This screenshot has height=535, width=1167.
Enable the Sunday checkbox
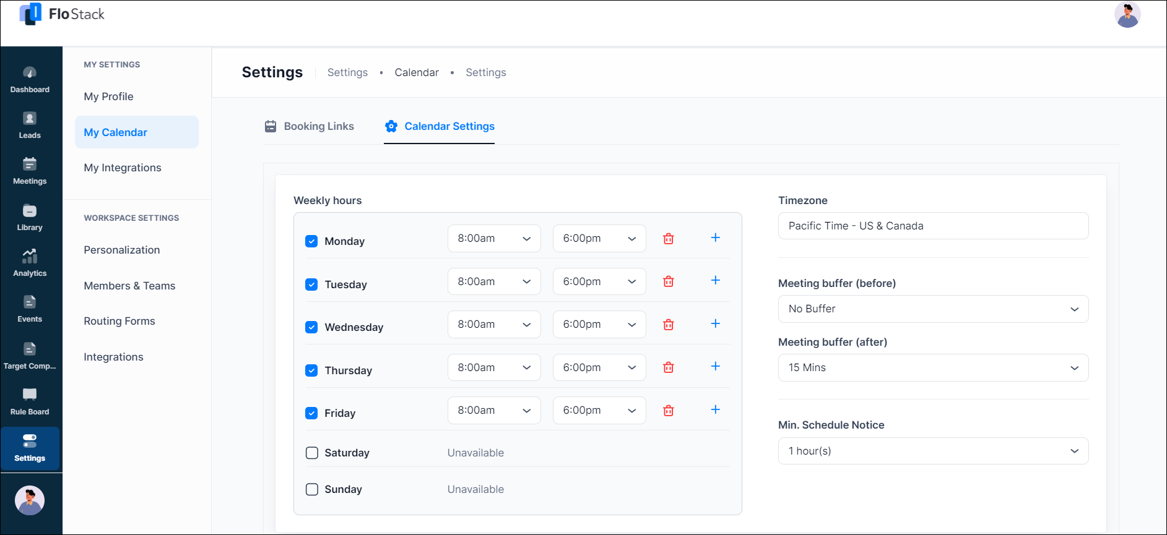tap(312, 489)
